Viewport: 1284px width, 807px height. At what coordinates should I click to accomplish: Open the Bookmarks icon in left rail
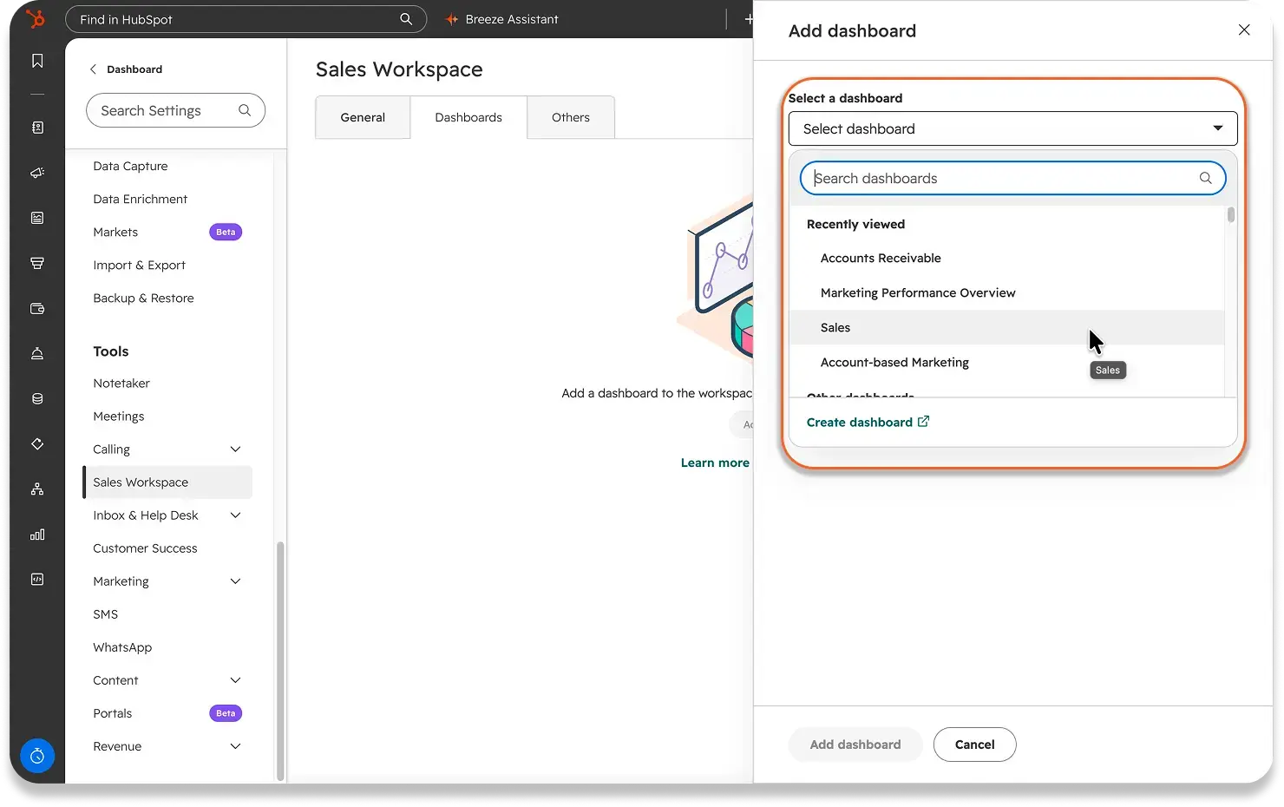[x=37, y=61]
